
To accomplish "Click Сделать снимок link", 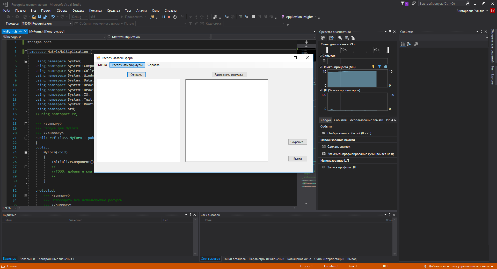I will (x=339, y=147).
